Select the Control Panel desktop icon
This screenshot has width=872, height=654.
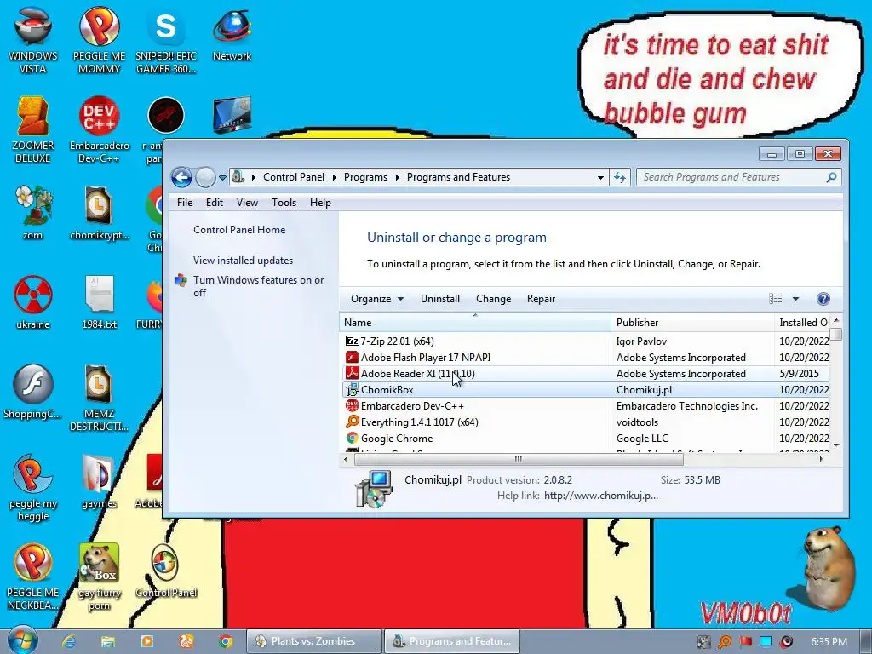pos(166,571)
